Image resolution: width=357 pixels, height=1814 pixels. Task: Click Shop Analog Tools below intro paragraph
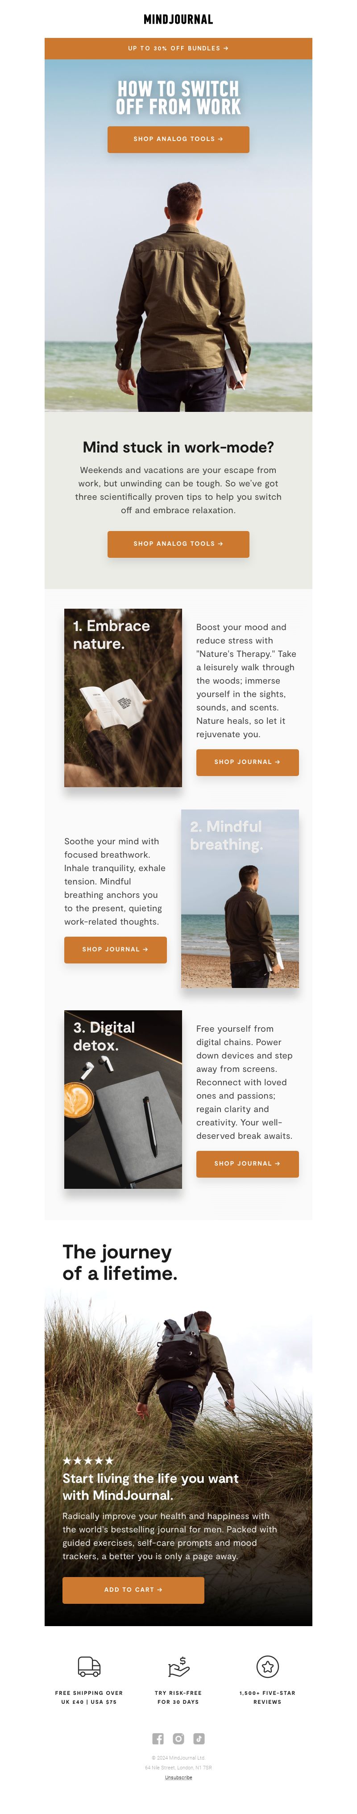point(178,544)
